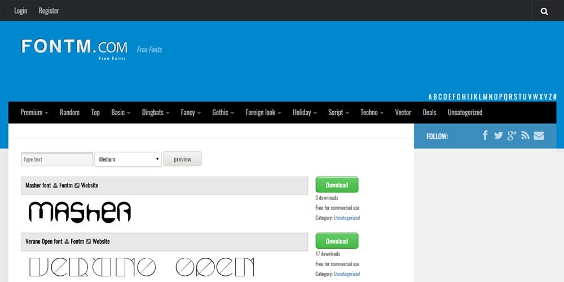The height and width of the screenshot is (282, 564).
Task: Open the Top fonts page
Action: point(95,113)
